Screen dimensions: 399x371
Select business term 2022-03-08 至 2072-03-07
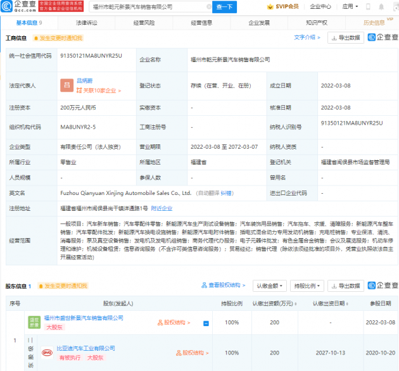click(224, 147)
